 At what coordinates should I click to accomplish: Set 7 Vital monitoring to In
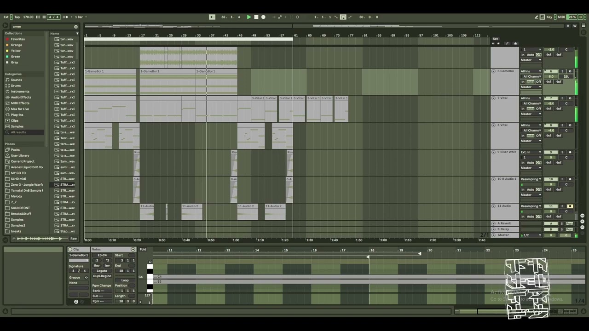tap(523, 109)
